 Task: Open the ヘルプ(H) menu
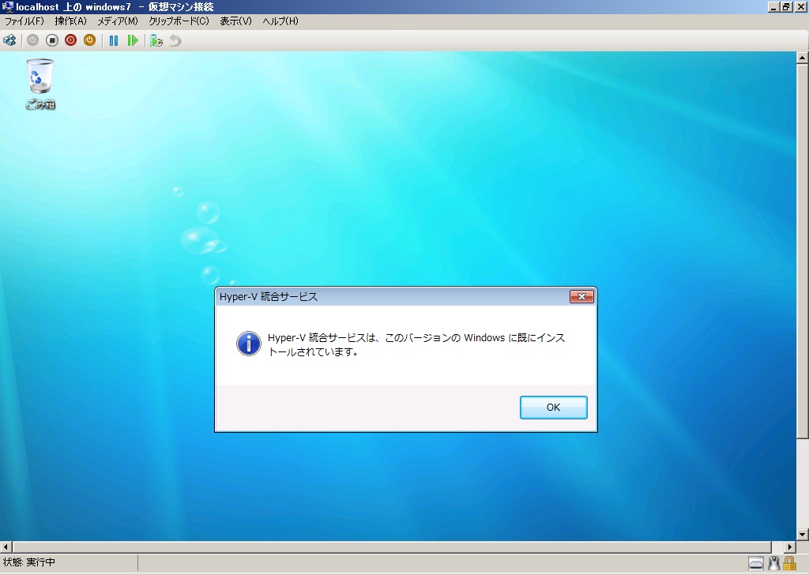280,21
